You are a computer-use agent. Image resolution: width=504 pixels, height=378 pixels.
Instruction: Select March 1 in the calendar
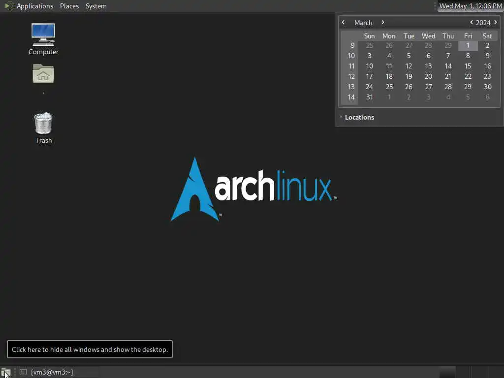click(468, 45)
